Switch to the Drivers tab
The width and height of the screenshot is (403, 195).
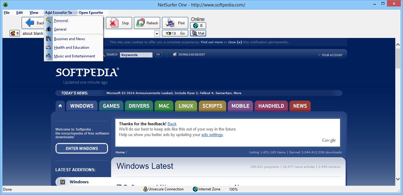[139, 106]
